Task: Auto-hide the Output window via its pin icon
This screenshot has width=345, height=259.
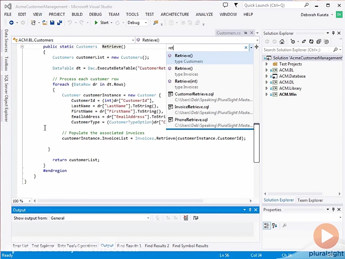Action: tap(250, 210)
